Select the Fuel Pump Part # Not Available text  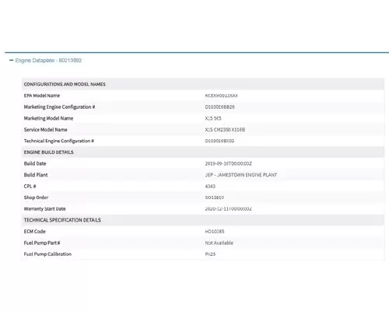[219, 243]
